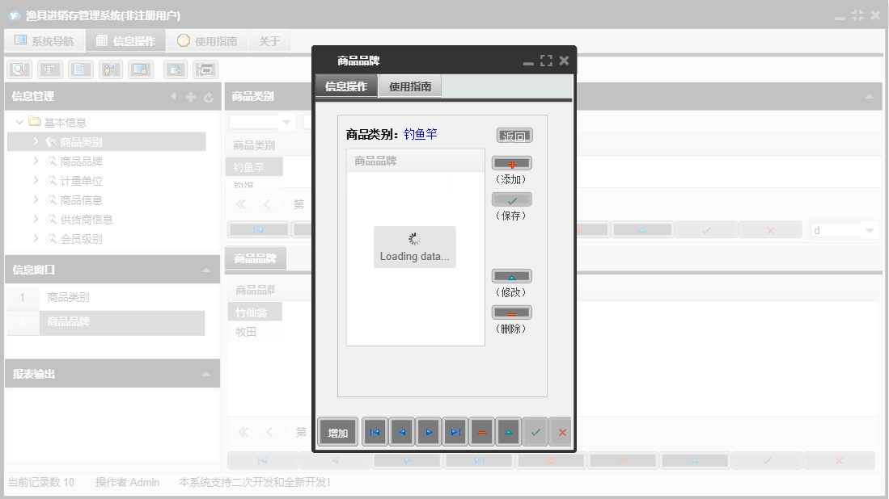Collapse 信息管理 panel with left arrow

pyautogui.click(x=173, y=97)
